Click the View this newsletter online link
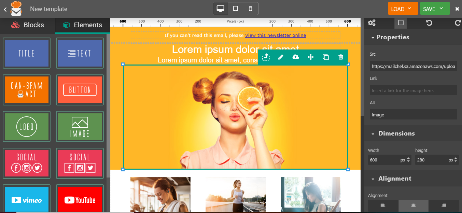This screenshot has width=462, height=213. click(x=275, y=35)
